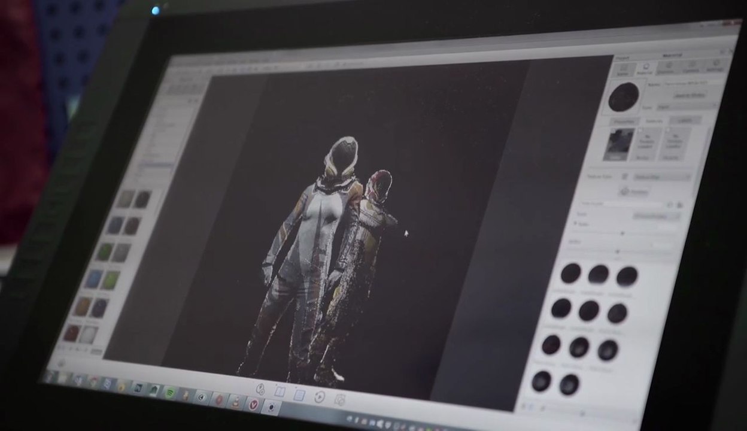This screenshot has width=747, height=431.
Task: Switch to the Camera tab
Action: click(x=690, y=66)
